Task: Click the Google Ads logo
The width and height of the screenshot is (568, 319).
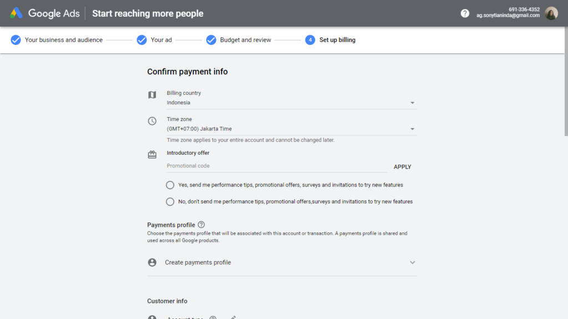Action: [16, 13]
